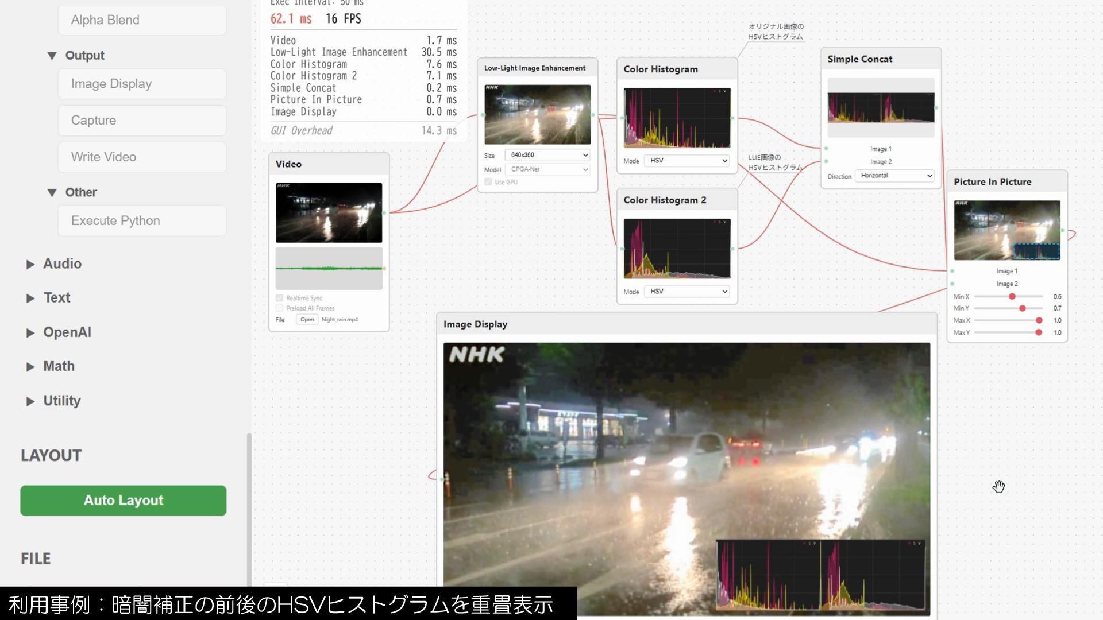The image size is (1103, 620).
Task: Click Picture In Picture Image 2 input port
Action: tap(952, 284)
